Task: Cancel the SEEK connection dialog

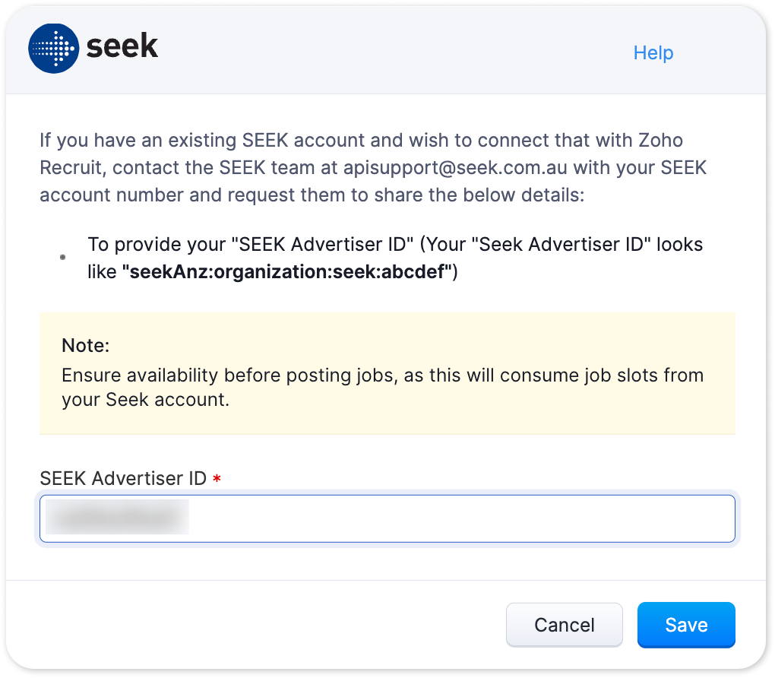Action: [564, 625]
